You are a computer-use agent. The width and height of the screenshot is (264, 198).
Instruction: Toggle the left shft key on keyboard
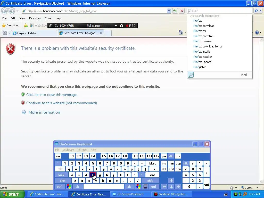(x=63, y=181)
